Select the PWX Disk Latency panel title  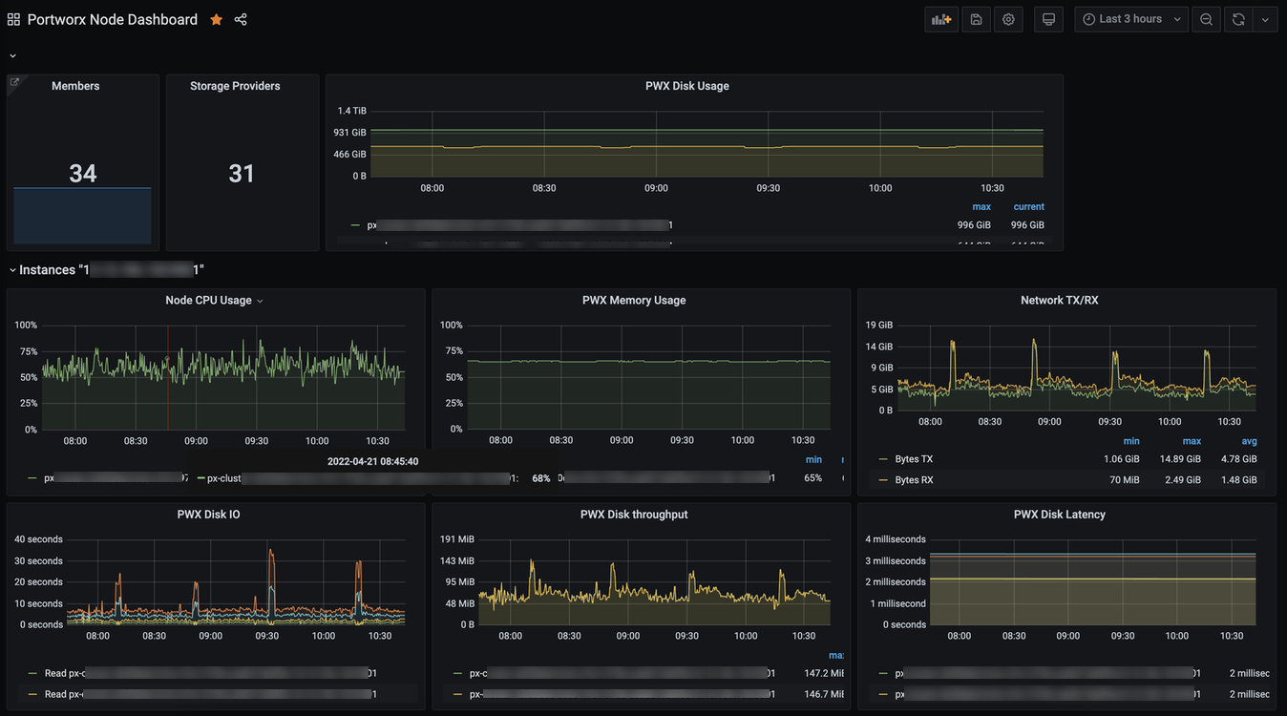1060,514
